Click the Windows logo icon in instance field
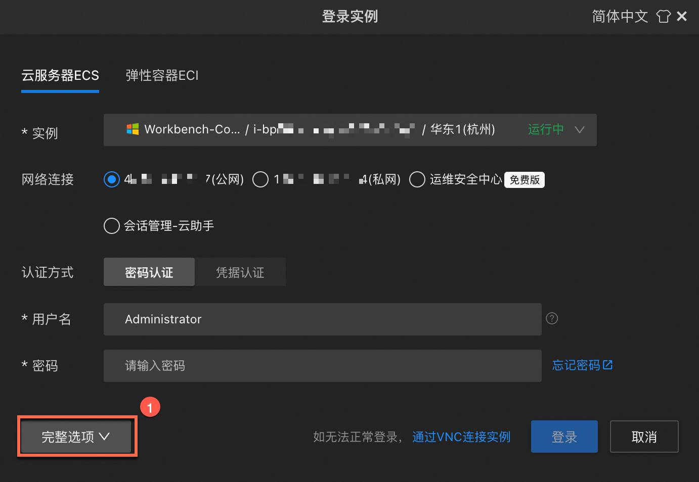The height and width of the screenshot is (482, 699). point(133,129)
